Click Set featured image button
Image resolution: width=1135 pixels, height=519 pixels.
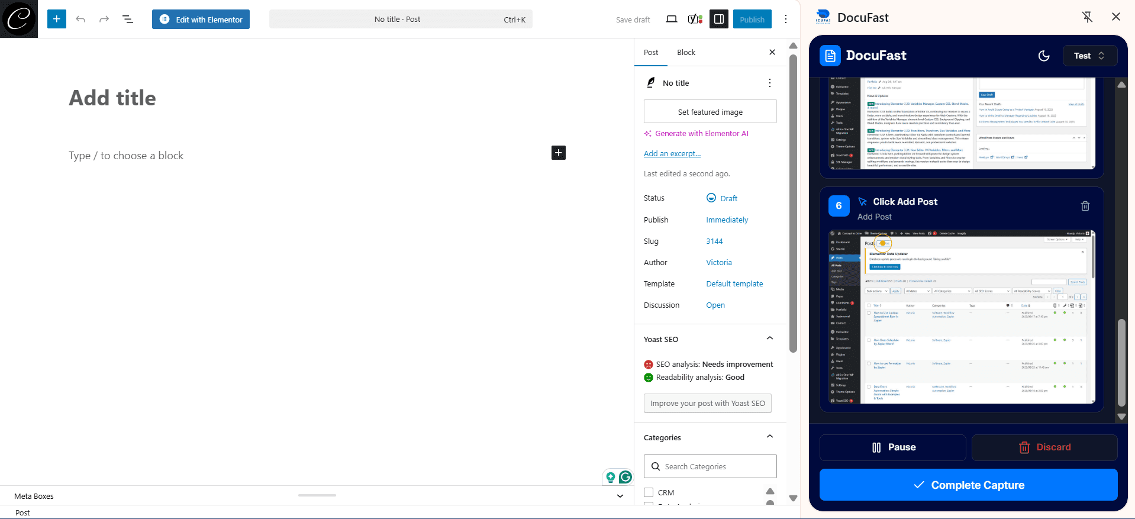710,111
